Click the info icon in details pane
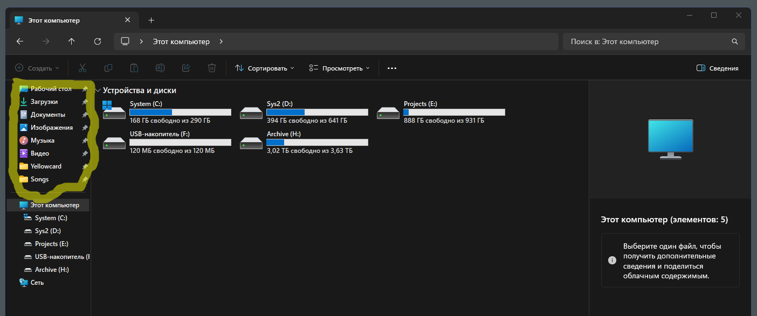 tap(612, 260)
